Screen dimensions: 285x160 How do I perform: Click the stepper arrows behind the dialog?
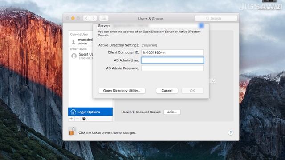click(213, 81)
